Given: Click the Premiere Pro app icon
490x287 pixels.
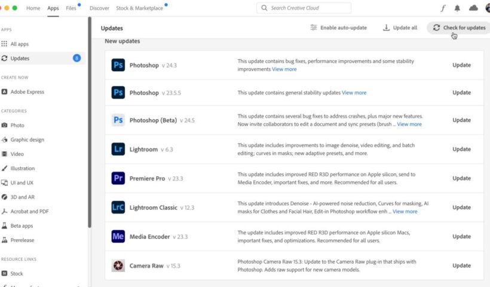Looking at the screenshot, I should [118, 178].
